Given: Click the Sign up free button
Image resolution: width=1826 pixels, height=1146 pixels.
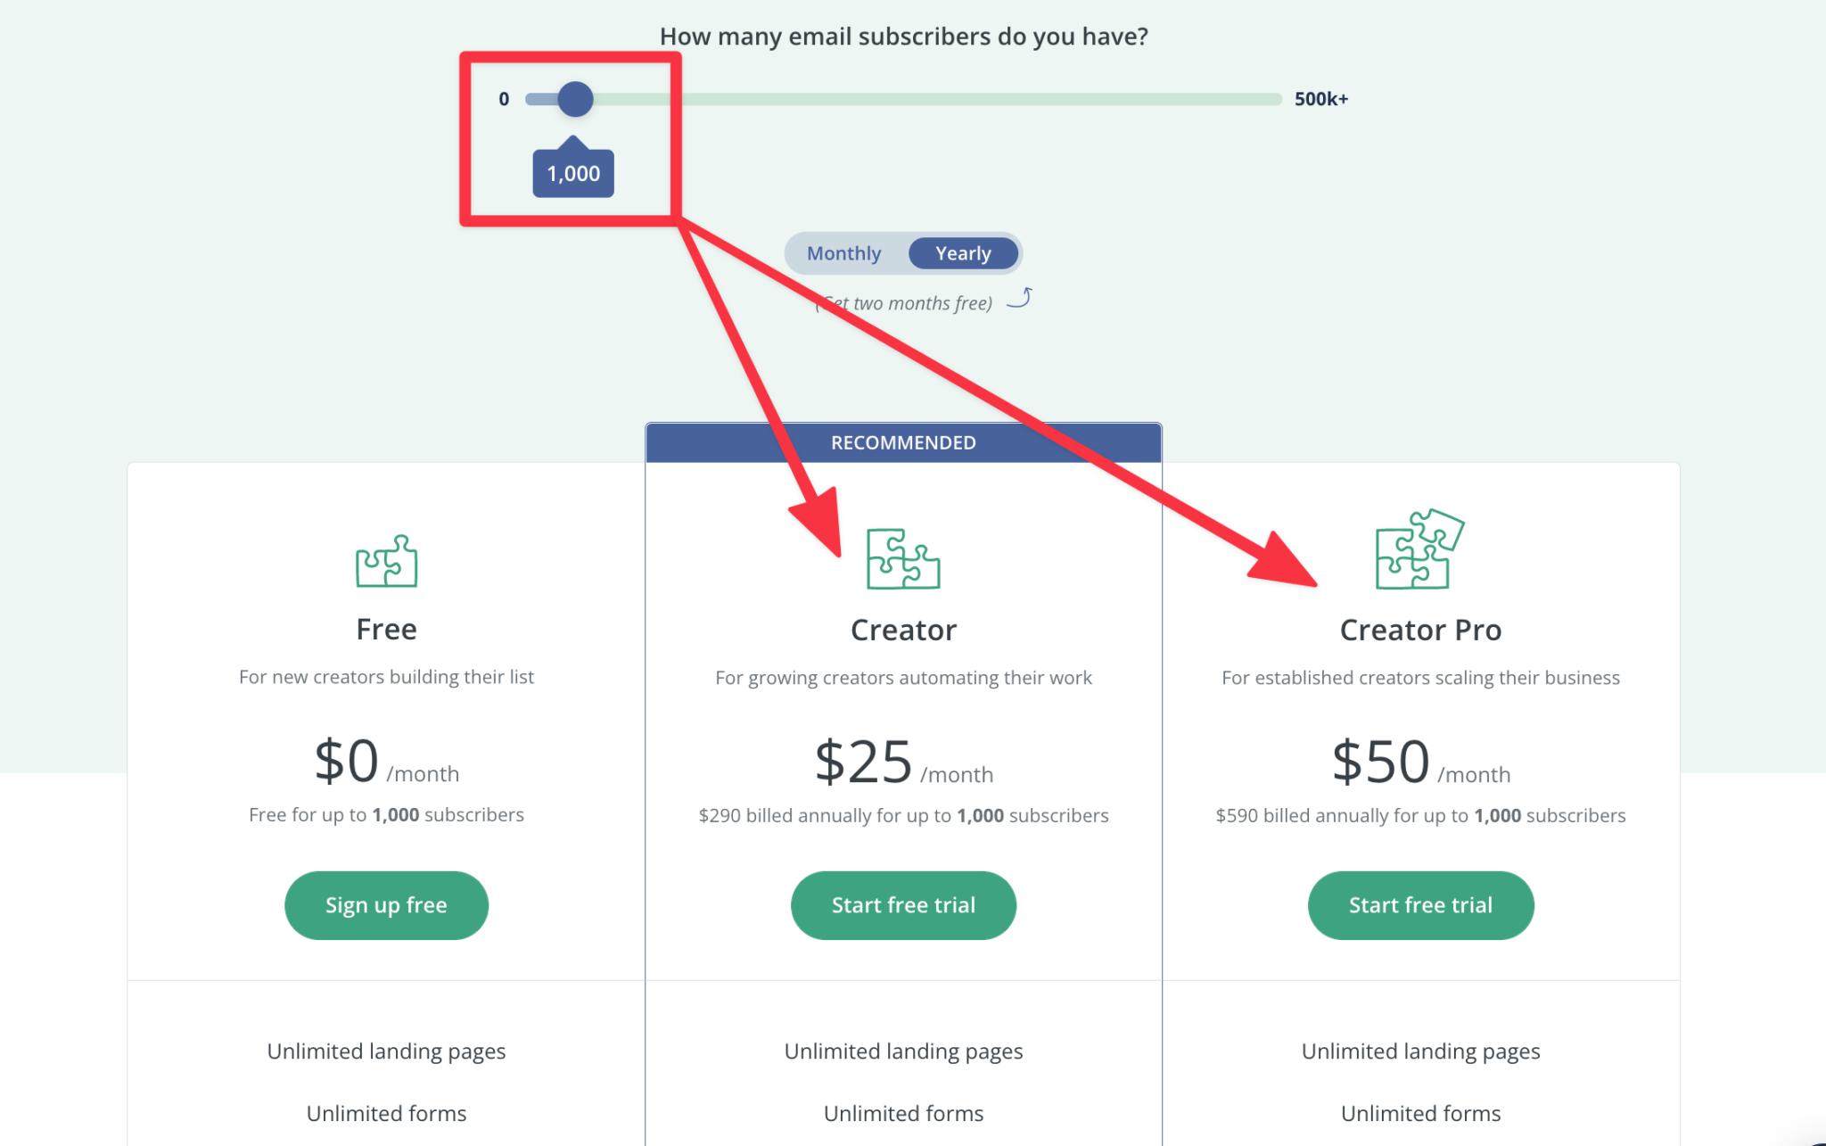Looking at the screenshot, I should pyautogui.click(x=386, y=905).
